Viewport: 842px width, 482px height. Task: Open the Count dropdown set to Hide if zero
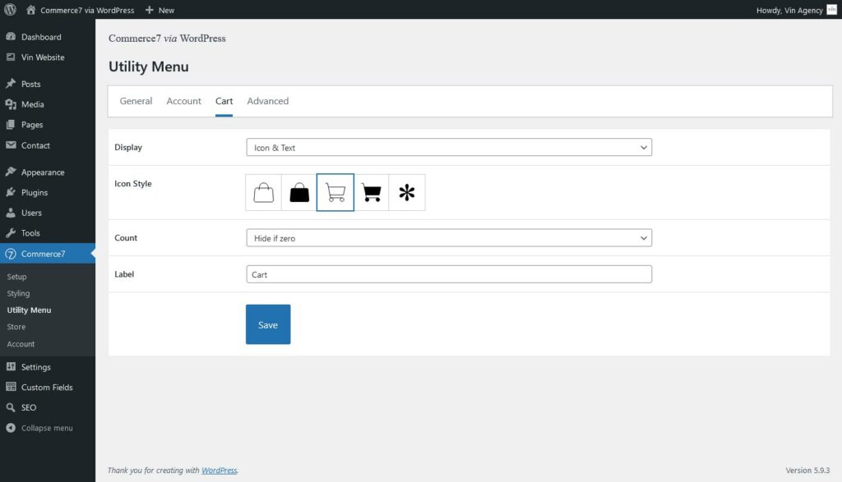(448, 237)
